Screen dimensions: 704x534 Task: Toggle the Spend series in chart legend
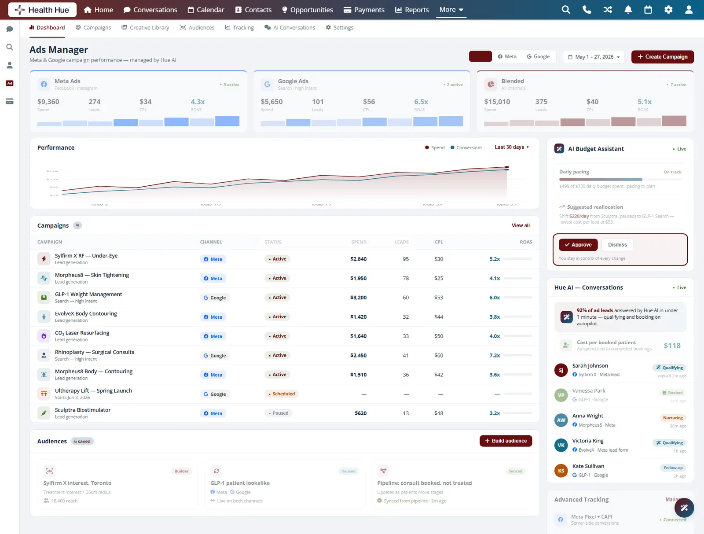tap(435, 147)
